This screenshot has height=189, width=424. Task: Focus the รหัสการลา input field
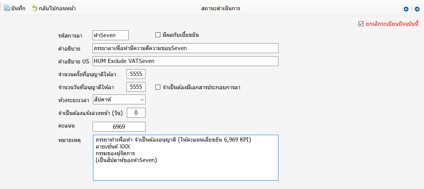coord(110,35)
